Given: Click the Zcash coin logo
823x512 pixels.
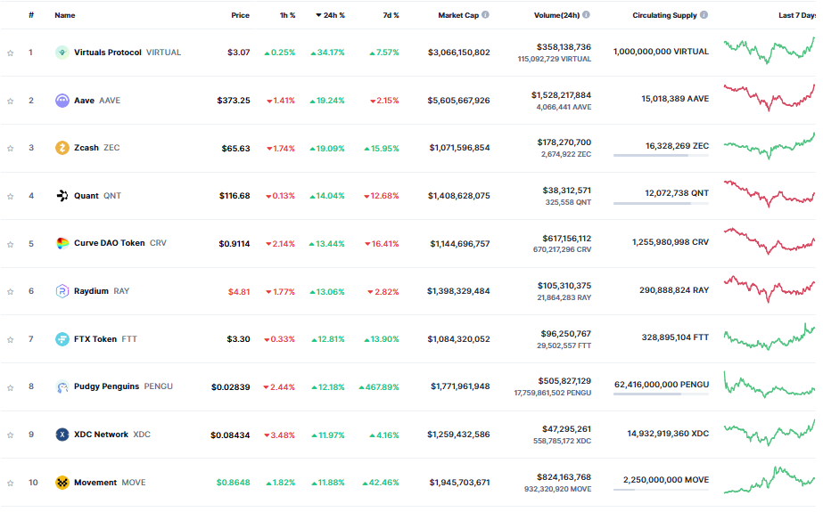Looking at the screenshot, I should click(x=62, y=148).
